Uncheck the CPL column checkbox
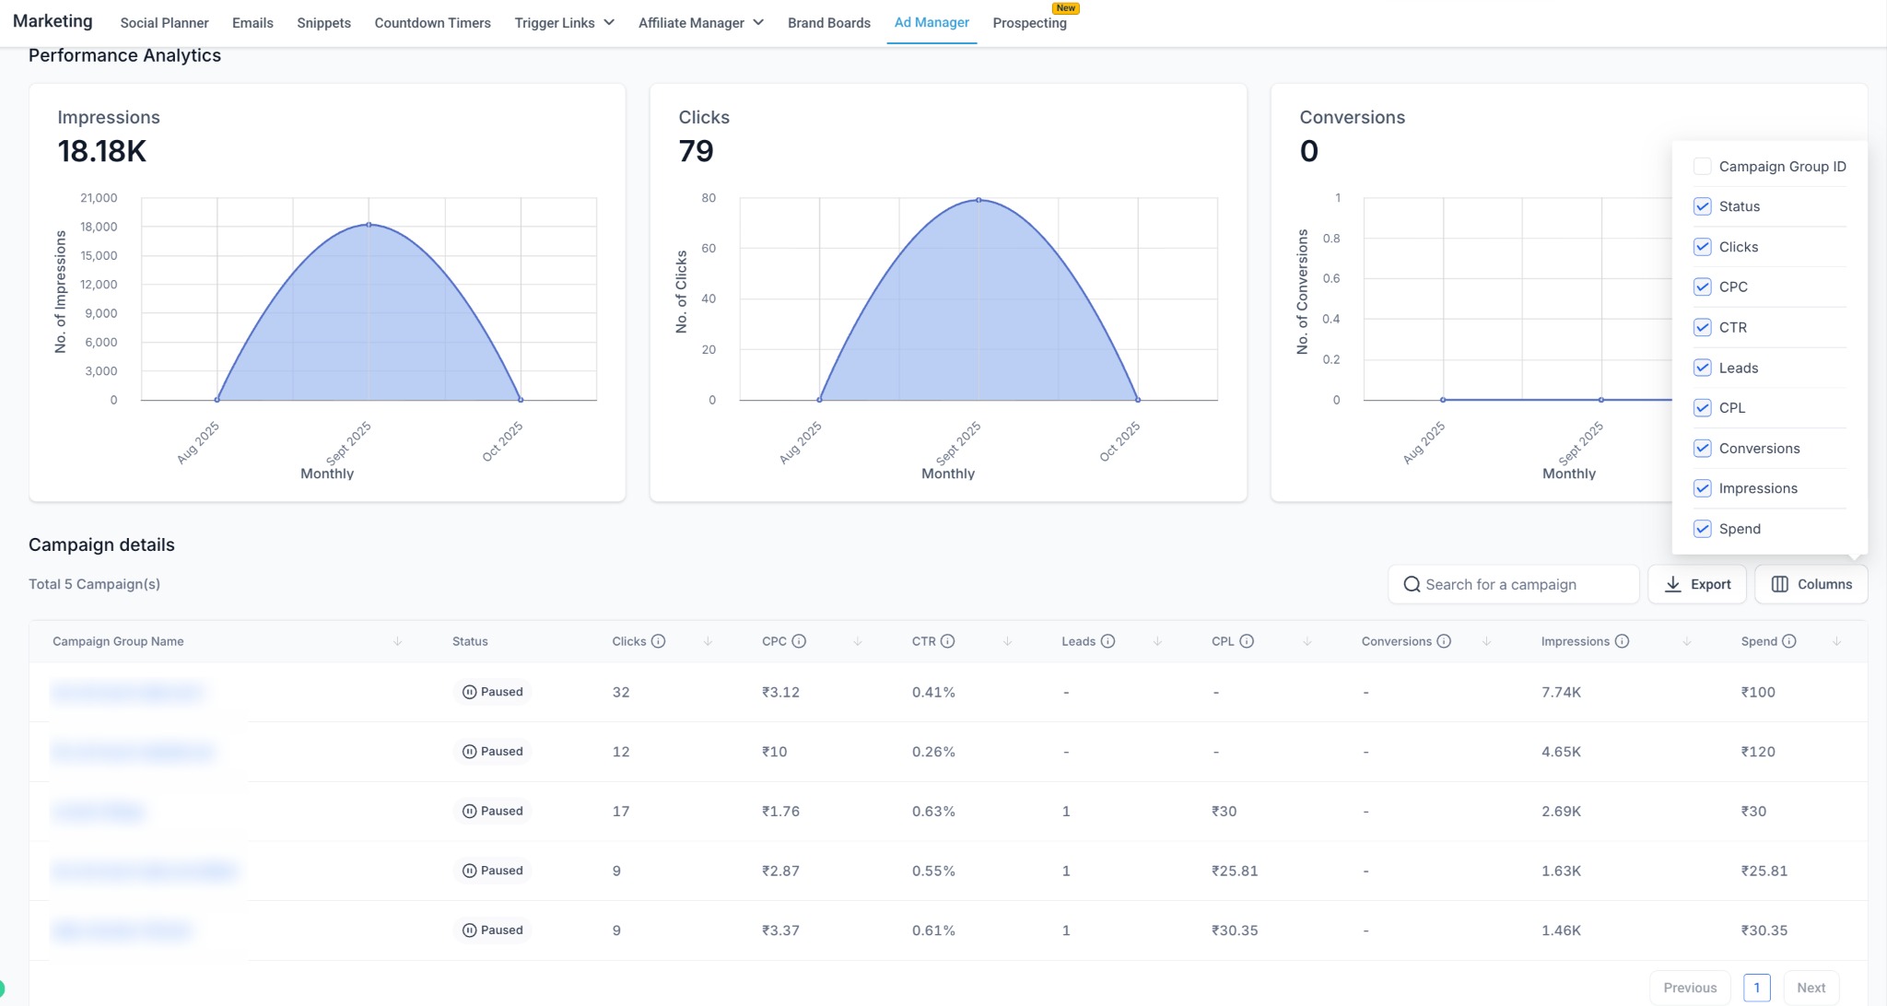Screen dimensions: 1887x1006 1702,408
